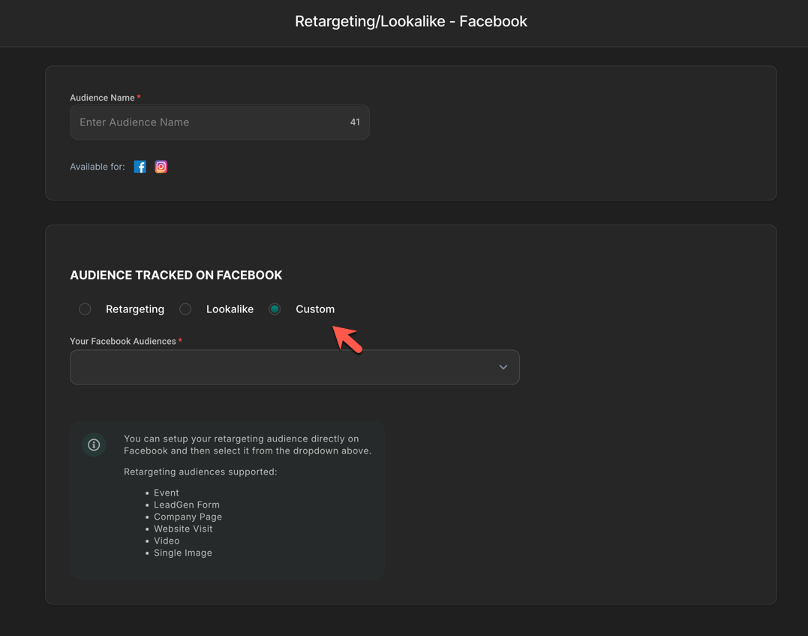Image resolution: width=808 pixels, height=636 pixels.
Task: Click the Lookalike text label
Action: click(230, 309)
